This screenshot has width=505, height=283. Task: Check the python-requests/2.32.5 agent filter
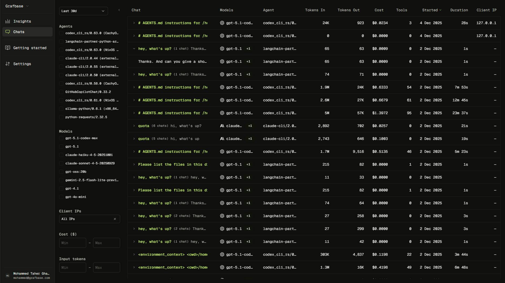click(x=61, y=117)
